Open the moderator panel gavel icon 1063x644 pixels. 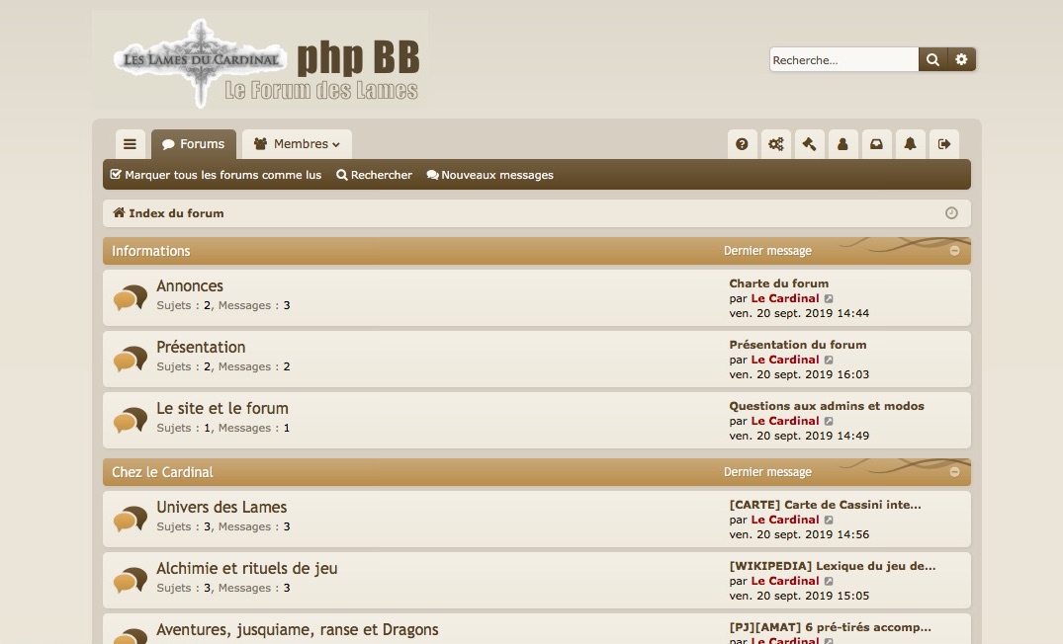pos(809,144)
